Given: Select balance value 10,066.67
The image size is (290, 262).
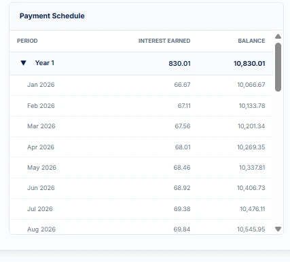Looking at the screenshot, I should 251,85.
